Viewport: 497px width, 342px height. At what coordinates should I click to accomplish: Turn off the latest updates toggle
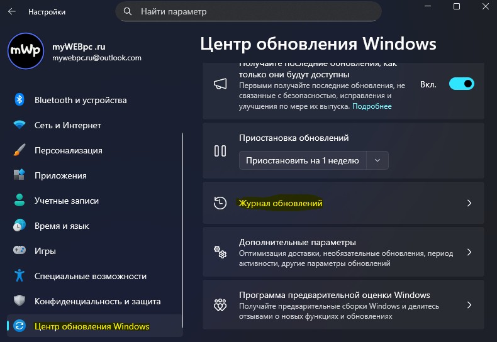(462, 84)
